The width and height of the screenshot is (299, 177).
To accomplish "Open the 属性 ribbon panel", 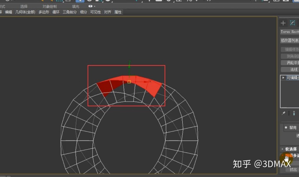I will point(118,12).
